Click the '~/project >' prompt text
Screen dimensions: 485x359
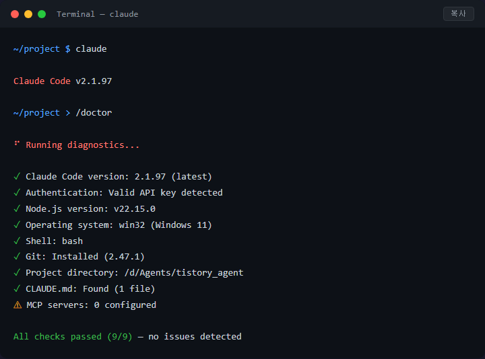pos(42,113)
